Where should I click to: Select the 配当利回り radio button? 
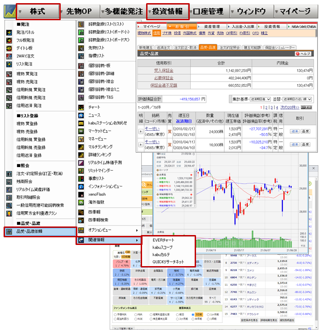pos(115,319)
